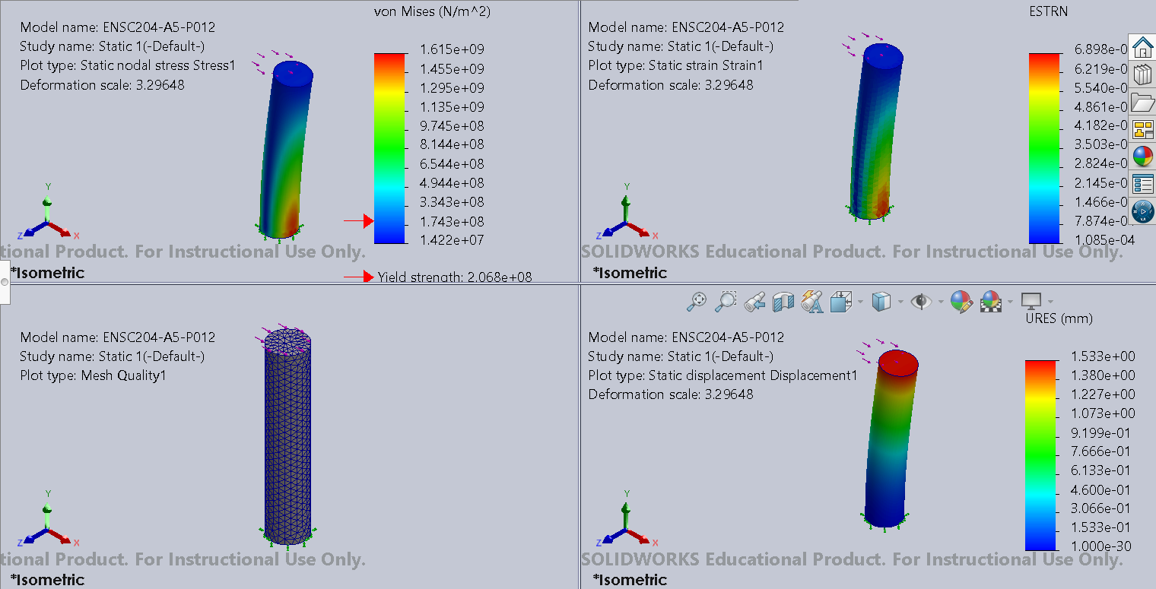Open the View Settings monitor icon

(x=1031, y=302)
